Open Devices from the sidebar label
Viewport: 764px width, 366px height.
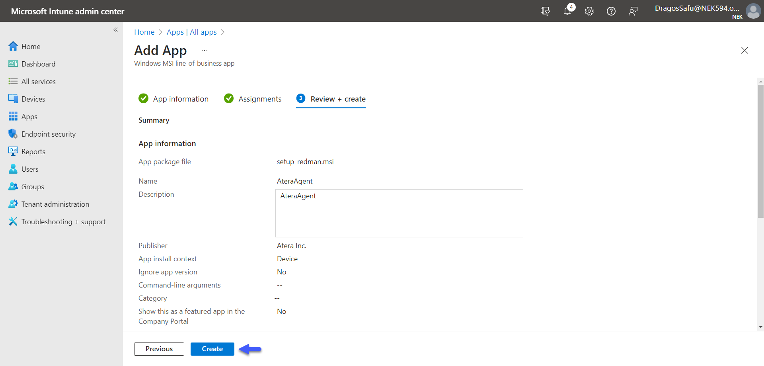33,99
